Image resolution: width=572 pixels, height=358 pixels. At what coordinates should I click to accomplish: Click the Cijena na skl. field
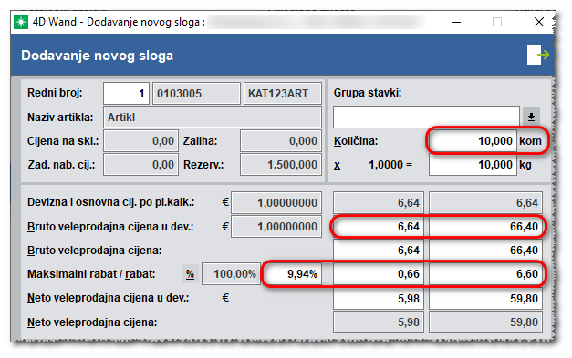(140, 141)
